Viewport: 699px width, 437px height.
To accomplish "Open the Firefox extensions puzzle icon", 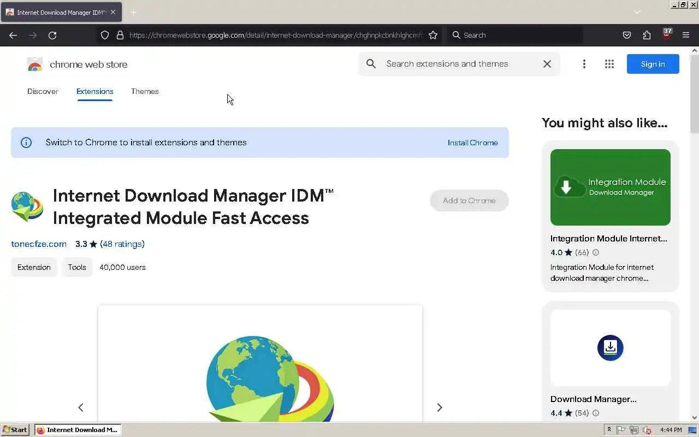I will 647,35.
